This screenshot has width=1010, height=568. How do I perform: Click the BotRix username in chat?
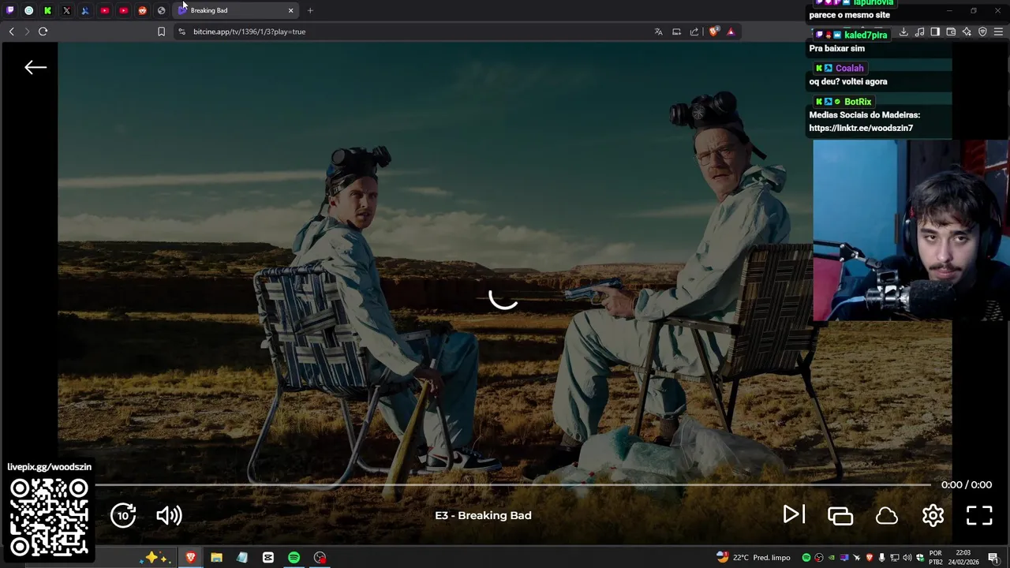858,102
